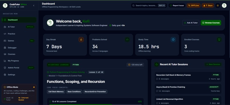Click the 12 of 18 Lessons check icon
The width and height of the screenshot is (230, 105).
(50, 102)
